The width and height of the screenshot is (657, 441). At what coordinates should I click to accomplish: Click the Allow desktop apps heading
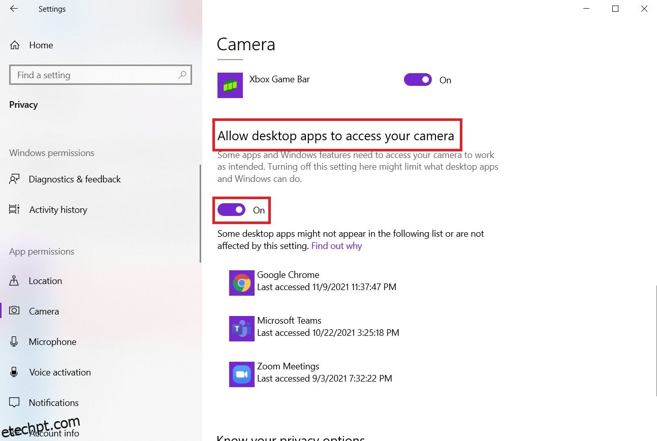pyautogui.click(x=336, y=136)
